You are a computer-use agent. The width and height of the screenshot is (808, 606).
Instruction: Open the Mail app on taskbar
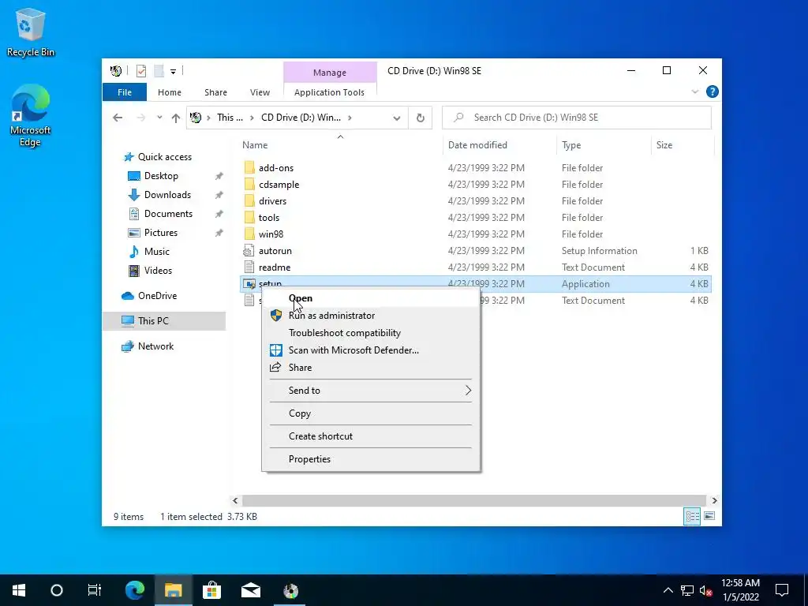(250, 590)
